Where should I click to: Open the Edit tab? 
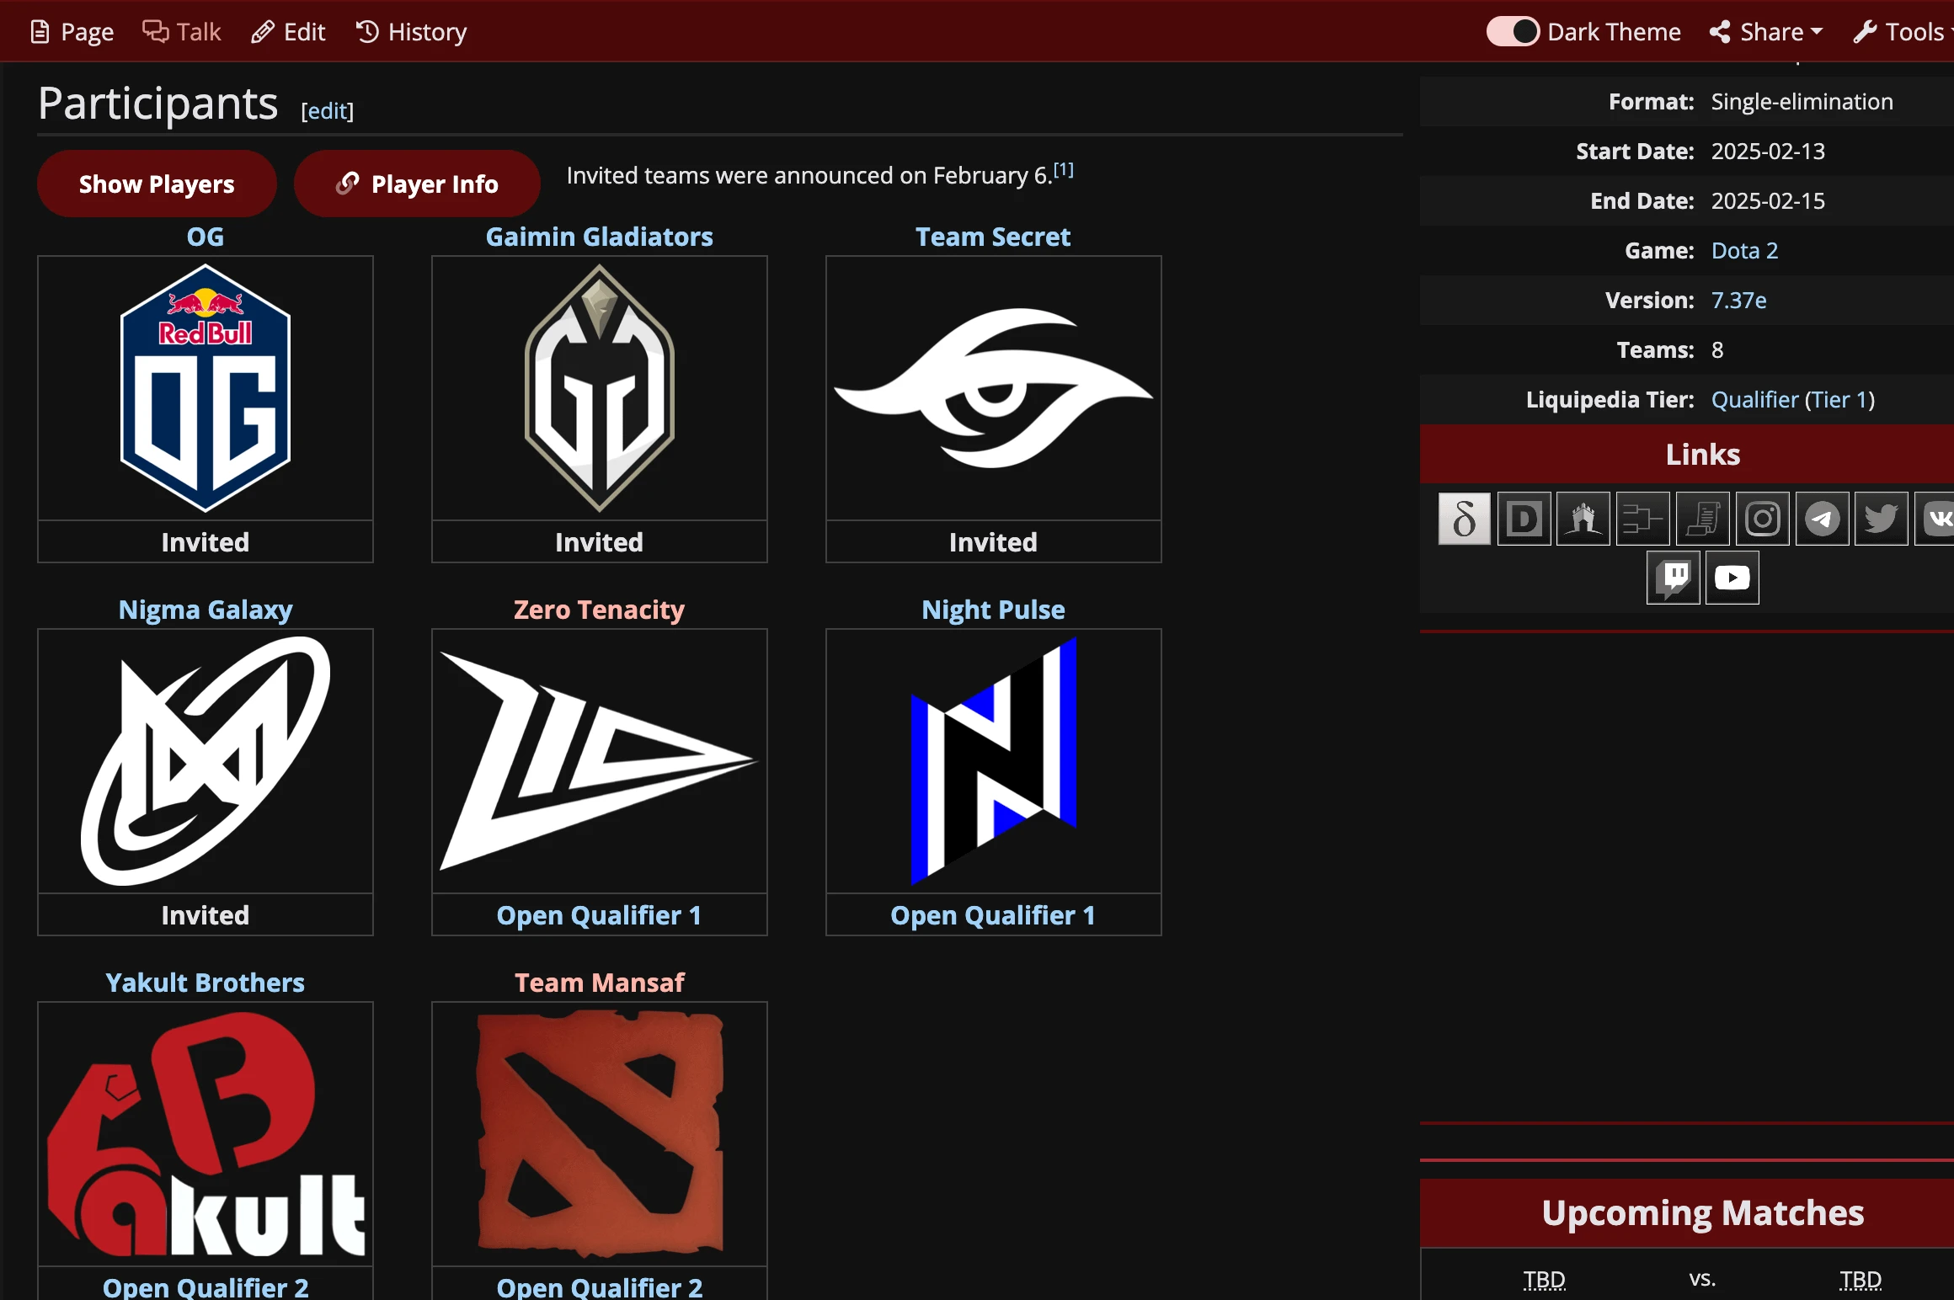(288, 32)
